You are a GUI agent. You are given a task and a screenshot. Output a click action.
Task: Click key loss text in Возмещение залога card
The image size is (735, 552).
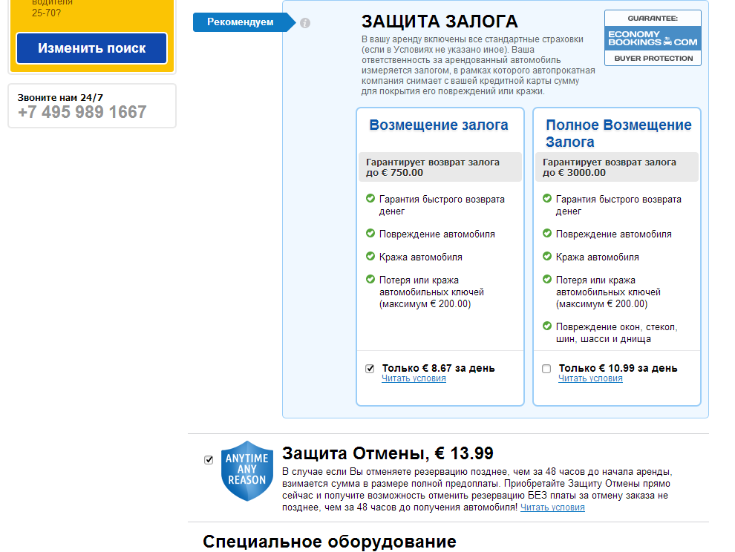pos(431,292)
